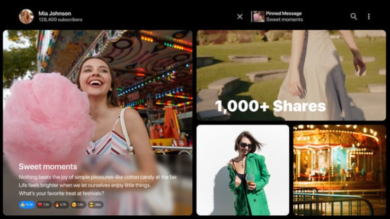Viewport: 390px width, 219px height.
Task: Toggle the thumbs-up reaction
Action: click(27, 205)
